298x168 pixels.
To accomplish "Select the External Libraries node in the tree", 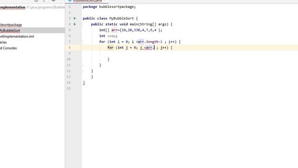I will tap(3, 42).
